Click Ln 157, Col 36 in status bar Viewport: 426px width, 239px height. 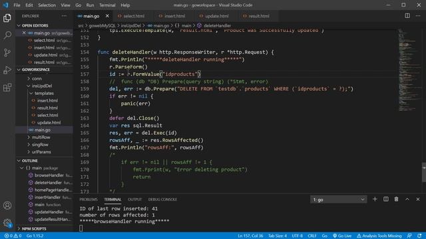point(250,236)
